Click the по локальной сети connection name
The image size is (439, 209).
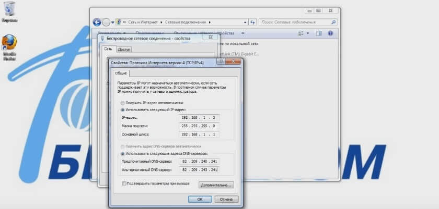pyautogui.click(x=239, y=44)
